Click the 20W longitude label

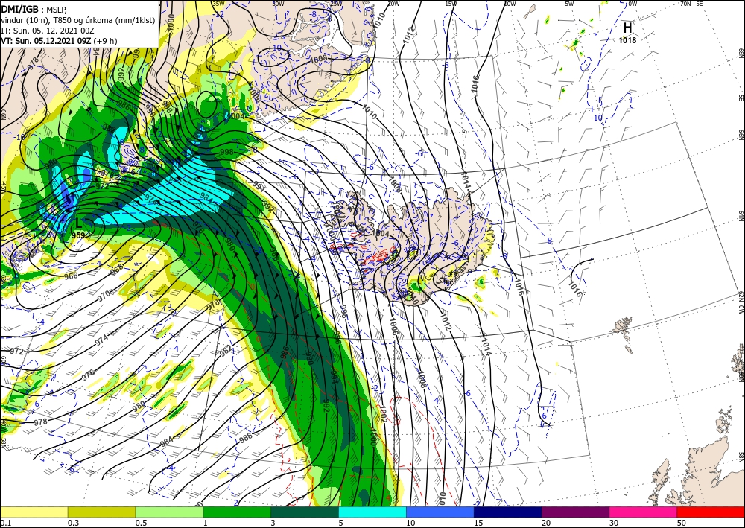click(x=393, y=4)
